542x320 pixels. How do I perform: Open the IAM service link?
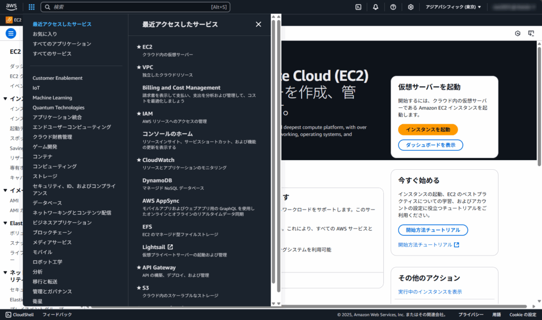[148, 114]
